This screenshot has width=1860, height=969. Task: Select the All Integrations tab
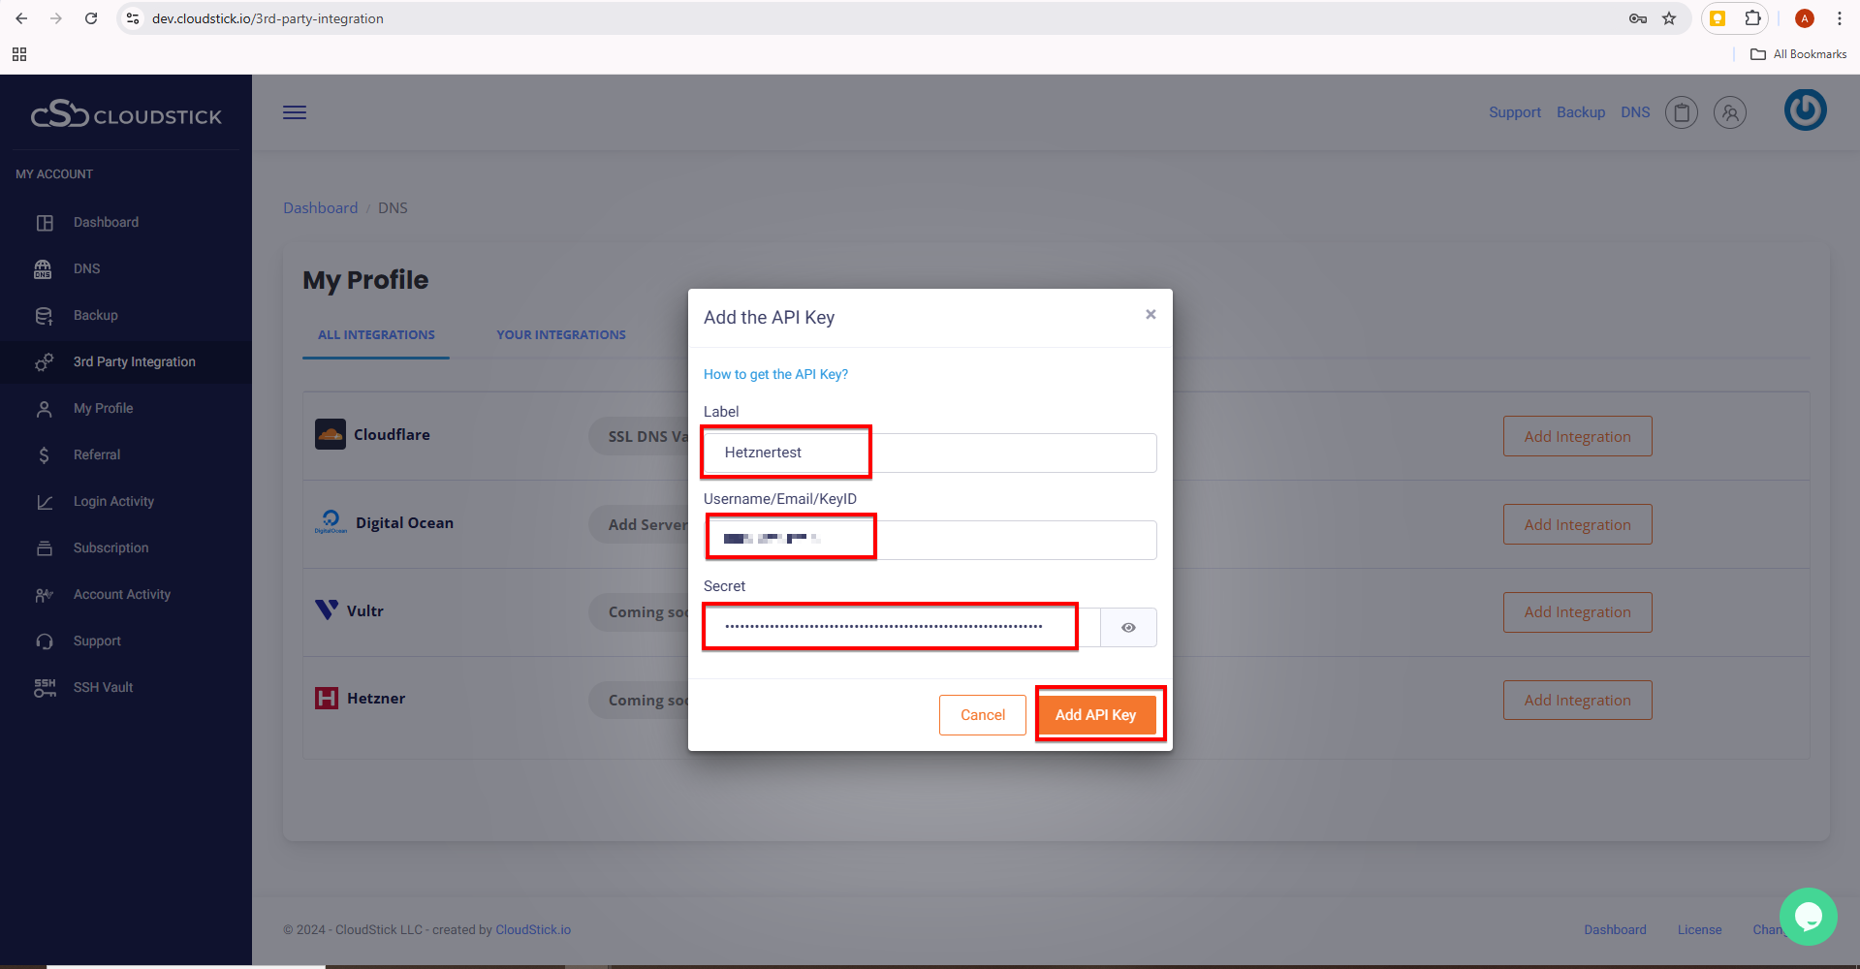(376, 334)
